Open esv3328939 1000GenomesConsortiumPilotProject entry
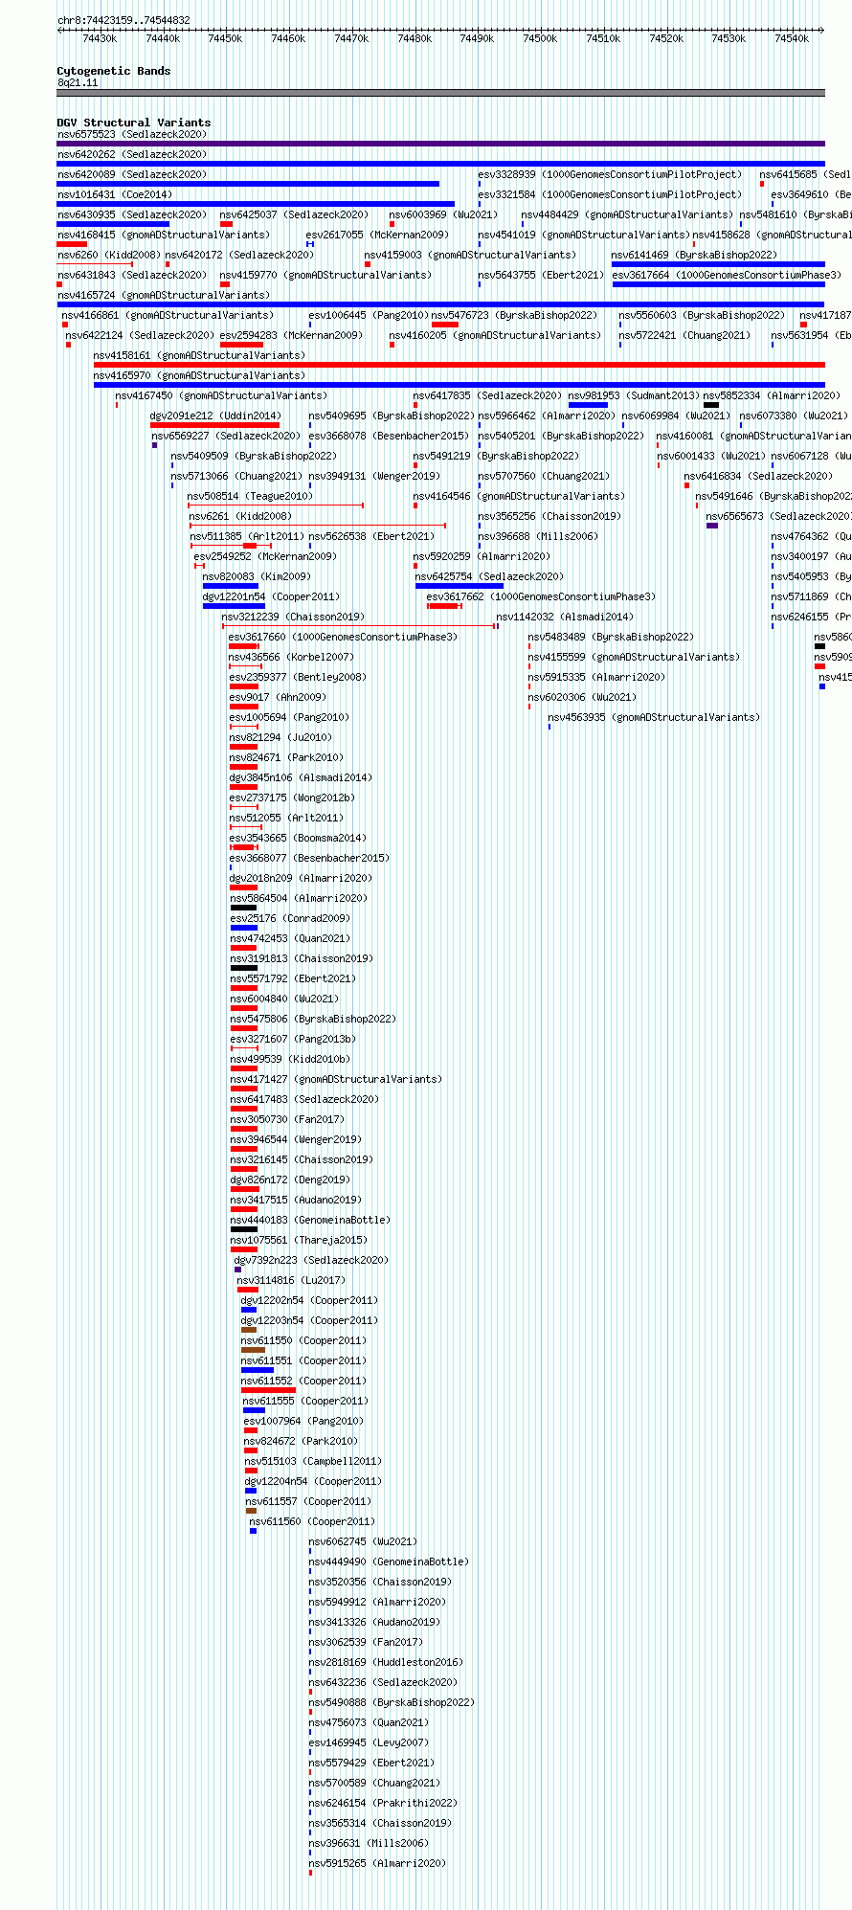Screen dimensions: 852x1910 [610, 174]
